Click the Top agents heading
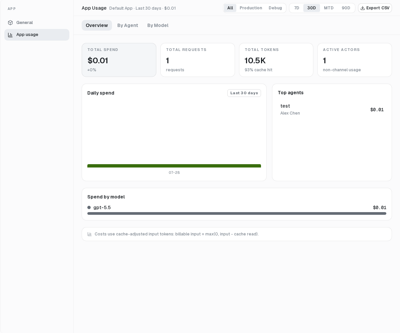 pos(291,93)
